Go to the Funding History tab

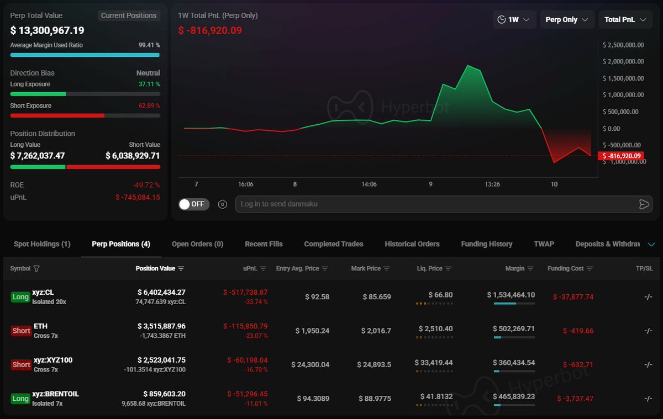pyautogui.click(x=486, y=244)
